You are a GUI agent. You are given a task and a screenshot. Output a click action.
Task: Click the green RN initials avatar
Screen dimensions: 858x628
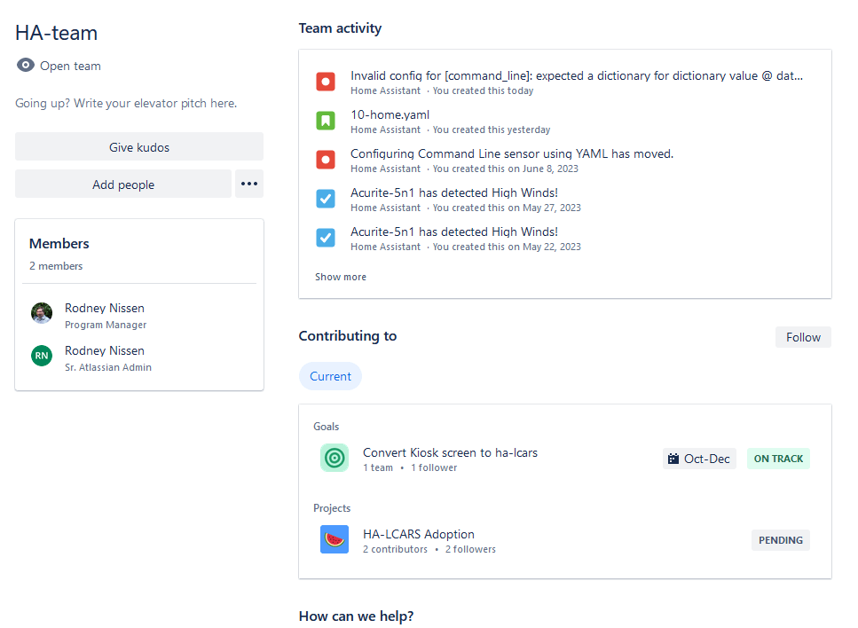click(x=42, y=356)
